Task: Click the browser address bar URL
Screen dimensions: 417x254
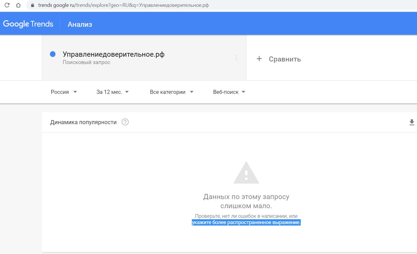Action: pyautogui.click(x=123, y=5)
